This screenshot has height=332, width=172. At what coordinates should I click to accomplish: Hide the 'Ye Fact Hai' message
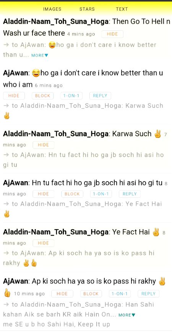[44, 243]
